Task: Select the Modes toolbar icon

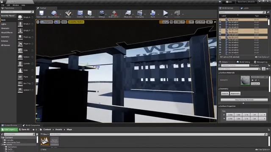Action: (68, 13)
